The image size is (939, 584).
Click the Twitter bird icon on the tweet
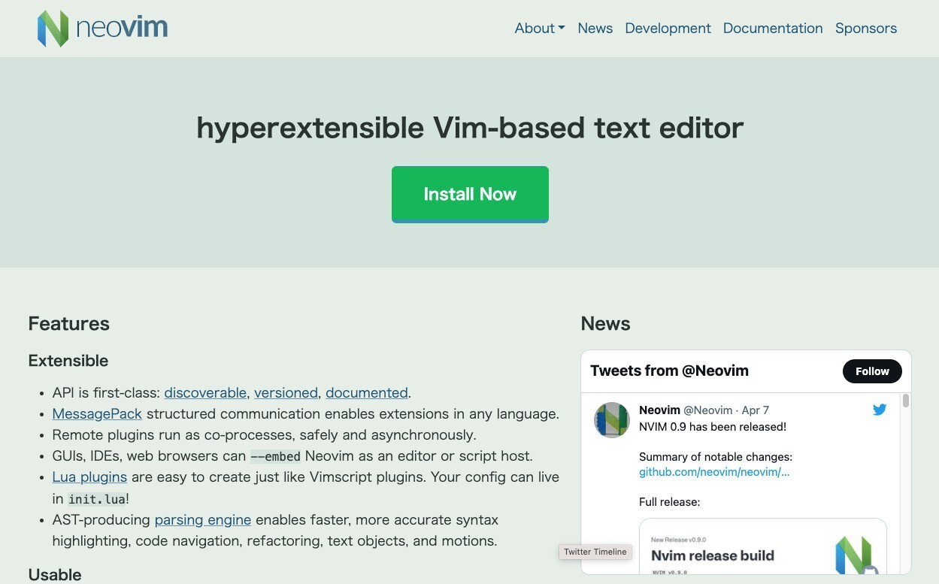[x=879, y=410]
